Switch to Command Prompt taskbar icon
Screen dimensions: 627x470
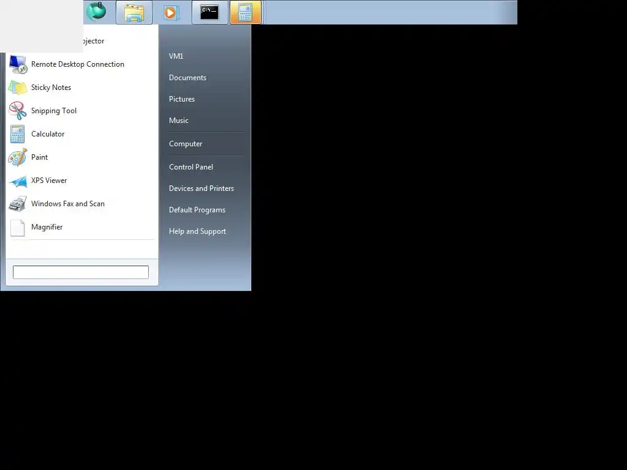tap(210, 12)
